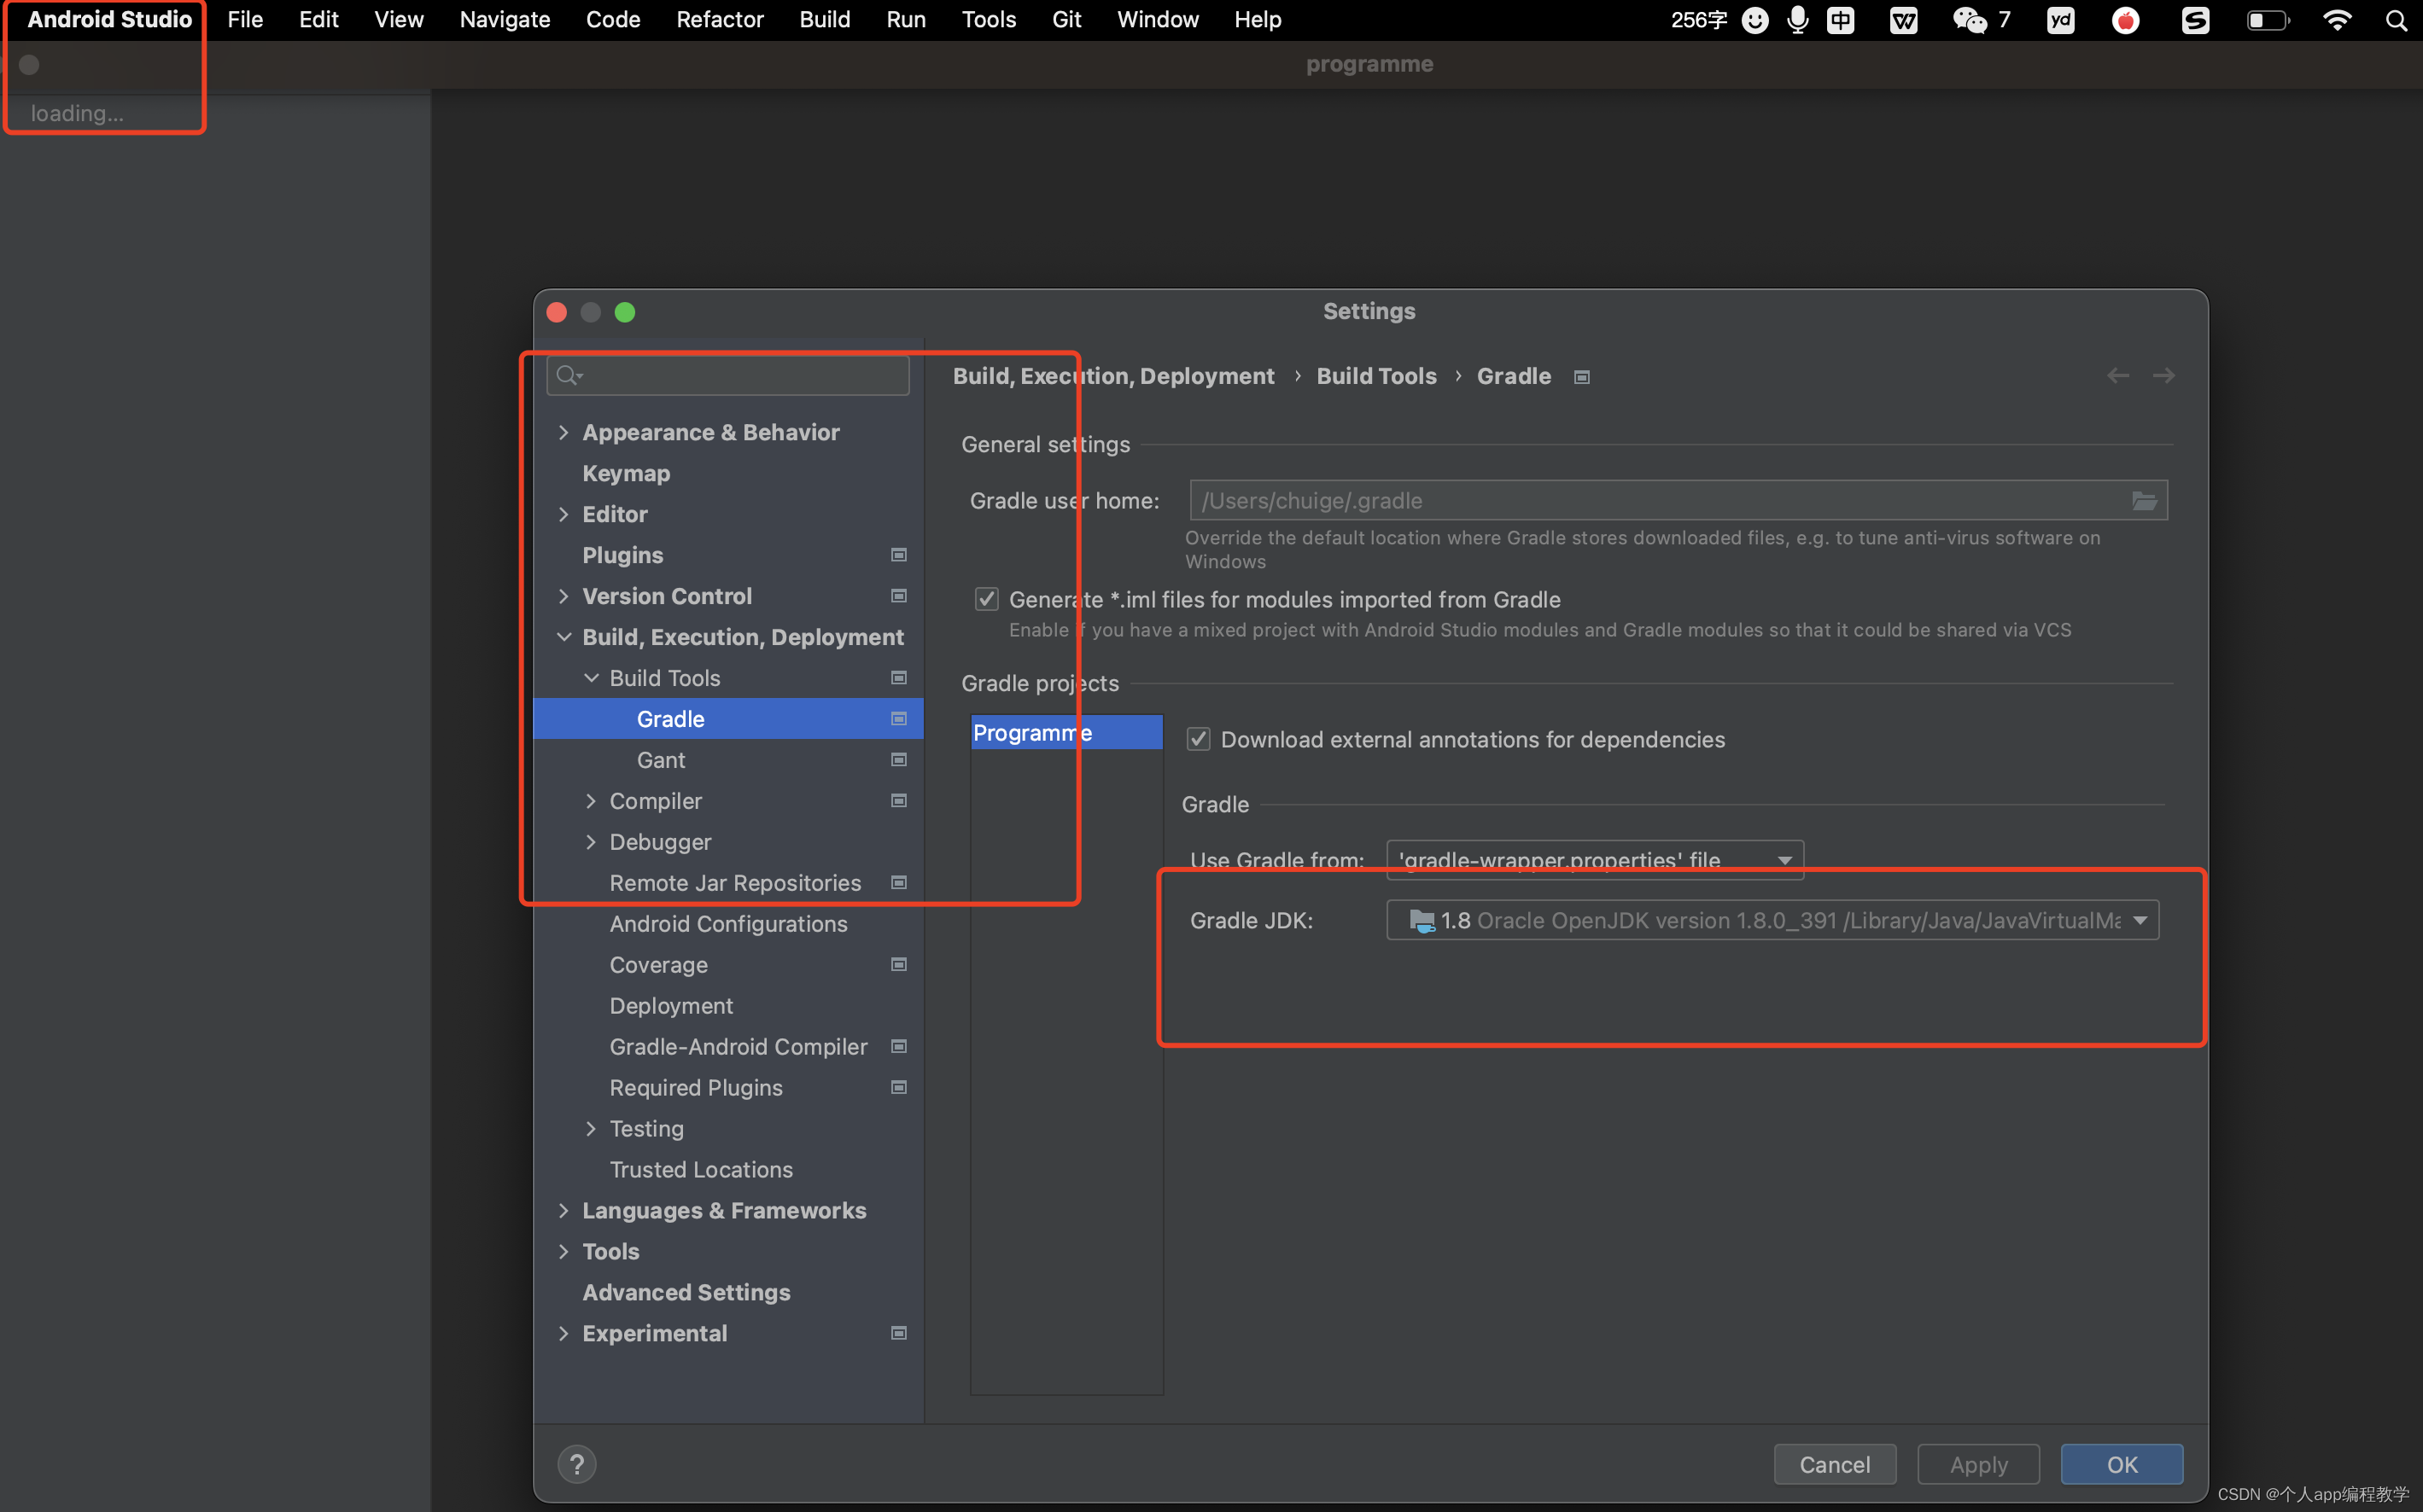Click Build Tools in the breadcrumb
Image resolution: width=2423 pixels, height=1512 pixels.
coord(1375,376)
